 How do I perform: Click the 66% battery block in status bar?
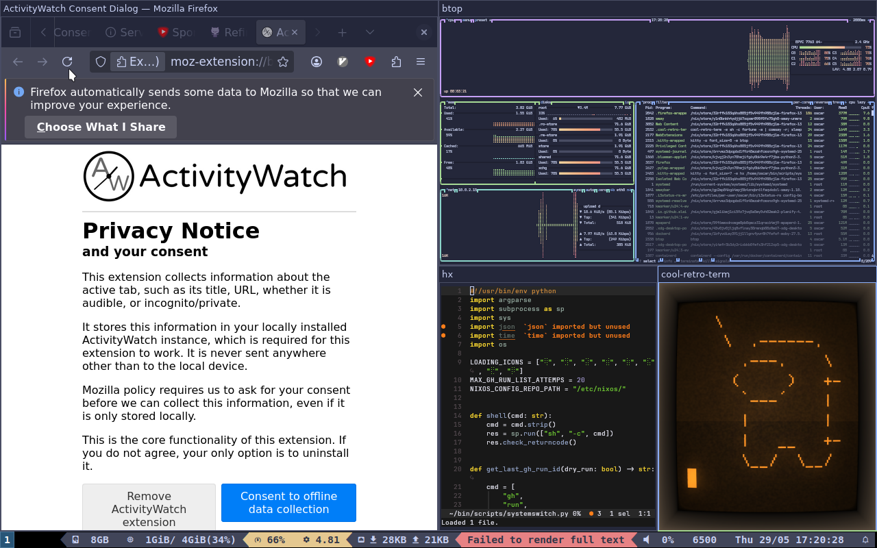(269, 540)
